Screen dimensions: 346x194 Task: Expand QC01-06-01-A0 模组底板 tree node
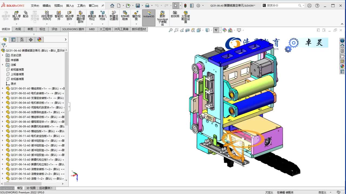click(x=3, y=88)
